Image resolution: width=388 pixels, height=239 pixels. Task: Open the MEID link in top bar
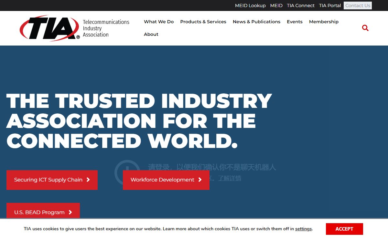(x=276, y=5)
